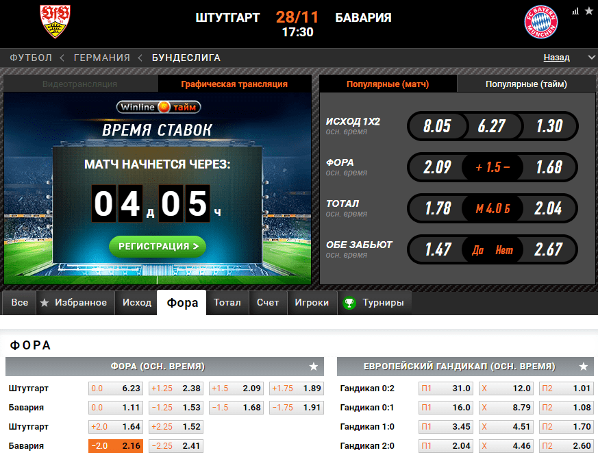Screen dimensions: 598x457
Task: Select Stuttgart 0.0 handicap at 6.23
Action: click(x=116, y=388)
